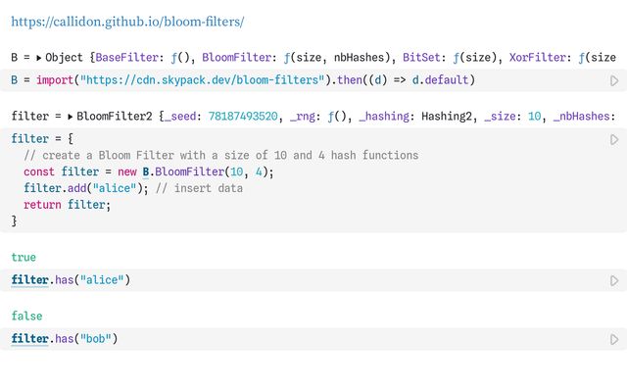
Task: Select the "true" output value
Action: point(24,258)
